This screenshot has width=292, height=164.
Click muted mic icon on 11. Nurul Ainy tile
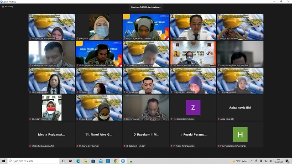77,146
